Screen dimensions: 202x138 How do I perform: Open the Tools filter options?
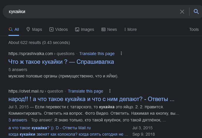194,29
